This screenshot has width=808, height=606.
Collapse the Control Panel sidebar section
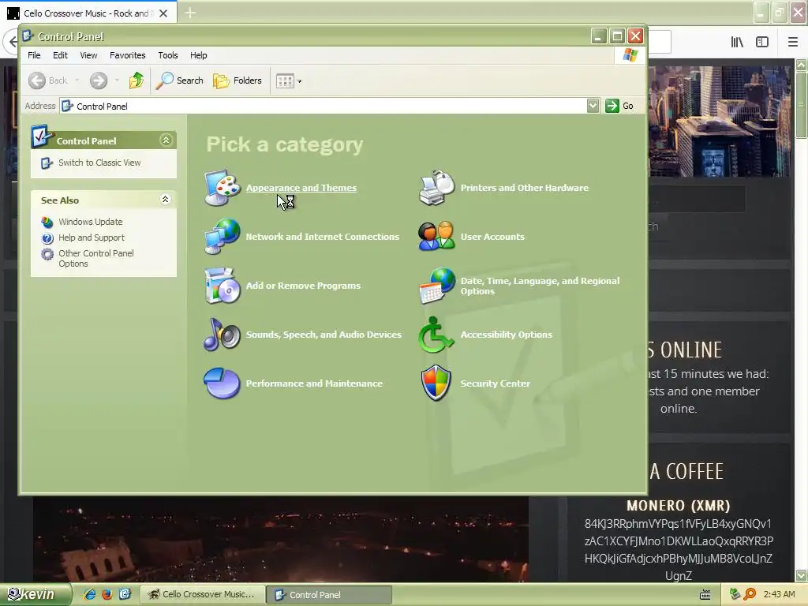(x=166, y=140)
